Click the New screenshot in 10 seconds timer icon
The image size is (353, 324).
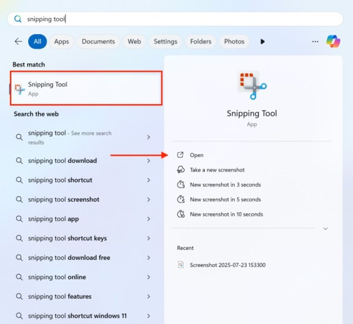tap(181, 214)
